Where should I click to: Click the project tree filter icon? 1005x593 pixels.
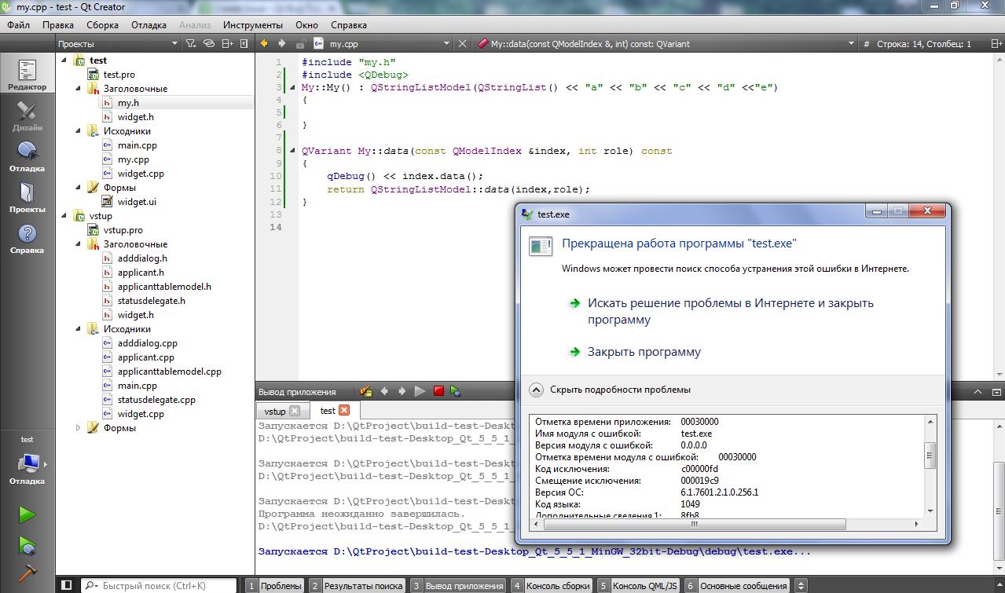pyautogui.click(x=191, y=44)
